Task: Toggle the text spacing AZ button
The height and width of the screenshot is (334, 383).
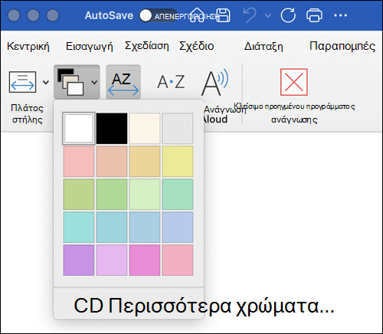Action: pyautogui.click(x=123, y=82)
